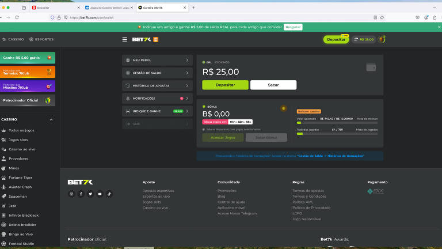Click the Valor apostado rollover progress bar

tap(337, 123)
